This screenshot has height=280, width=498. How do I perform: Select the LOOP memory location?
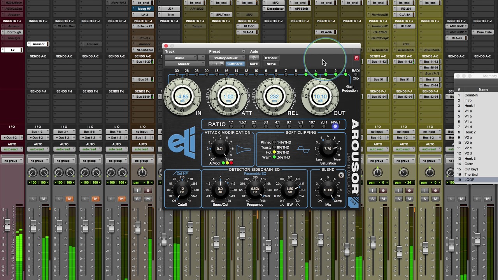(477, 180)
